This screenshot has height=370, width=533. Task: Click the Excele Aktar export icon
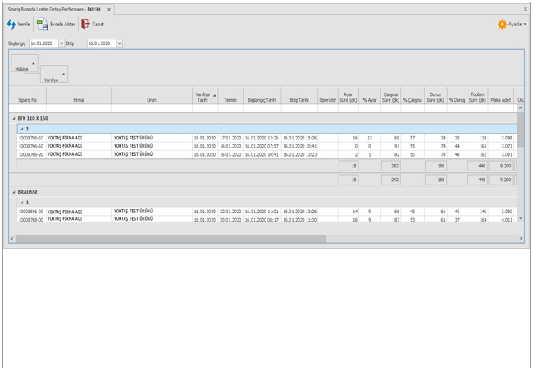42,25
